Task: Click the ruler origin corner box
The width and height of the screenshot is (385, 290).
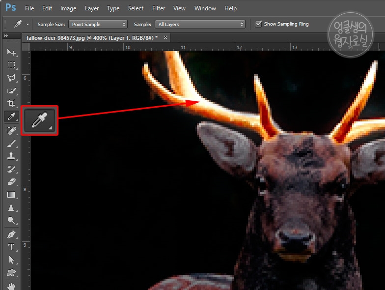Action: tap(26, 47)
